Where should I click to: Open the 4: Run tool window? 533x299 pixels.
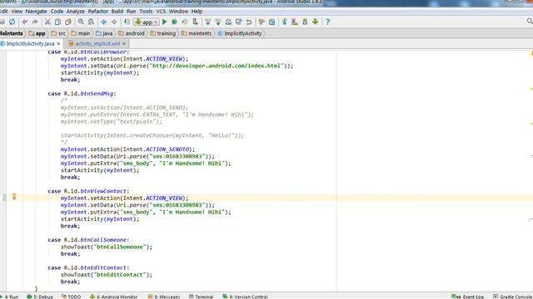[x=9, y=297]
